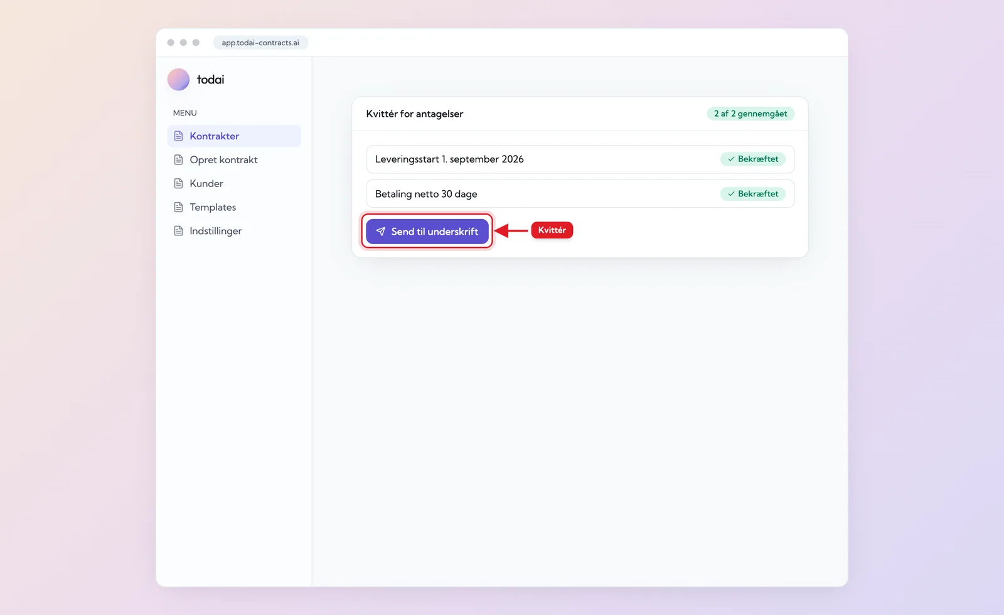The width and height of the screenshot is (1004, 615).
Task: Open Kontrakter in the menu
Action: point(234,136)
